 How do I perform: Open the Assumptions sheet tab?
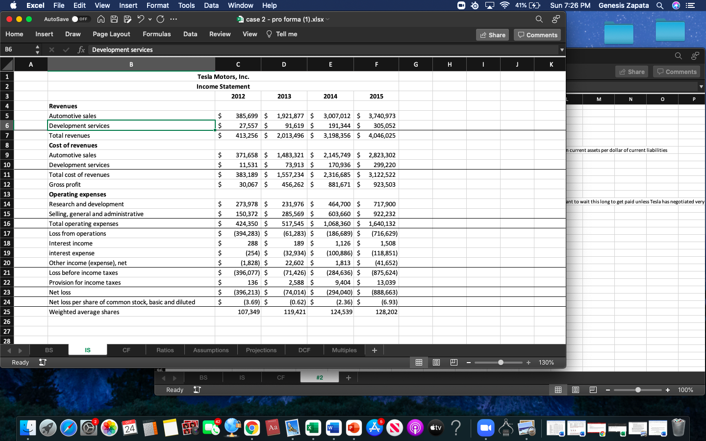(x=211, y=350)
